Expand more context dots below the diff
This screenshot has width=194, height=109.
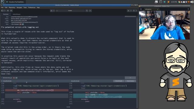click(68, 107)
